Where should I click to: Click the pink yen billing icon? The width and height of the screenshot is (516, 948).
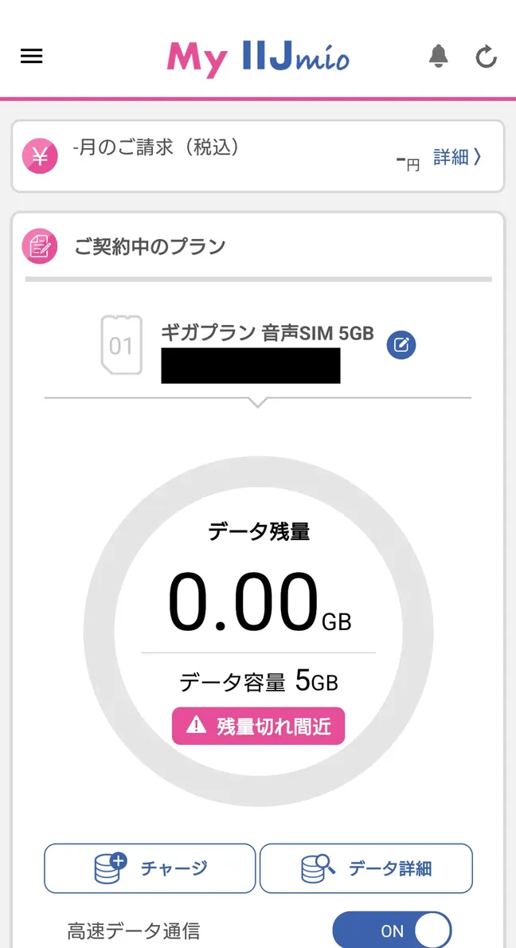pos(40,156)
